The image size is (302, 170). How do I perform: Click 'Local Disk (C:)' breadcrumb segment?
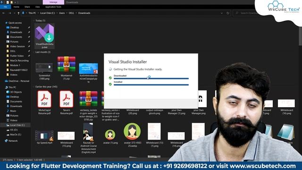(47, 13)
